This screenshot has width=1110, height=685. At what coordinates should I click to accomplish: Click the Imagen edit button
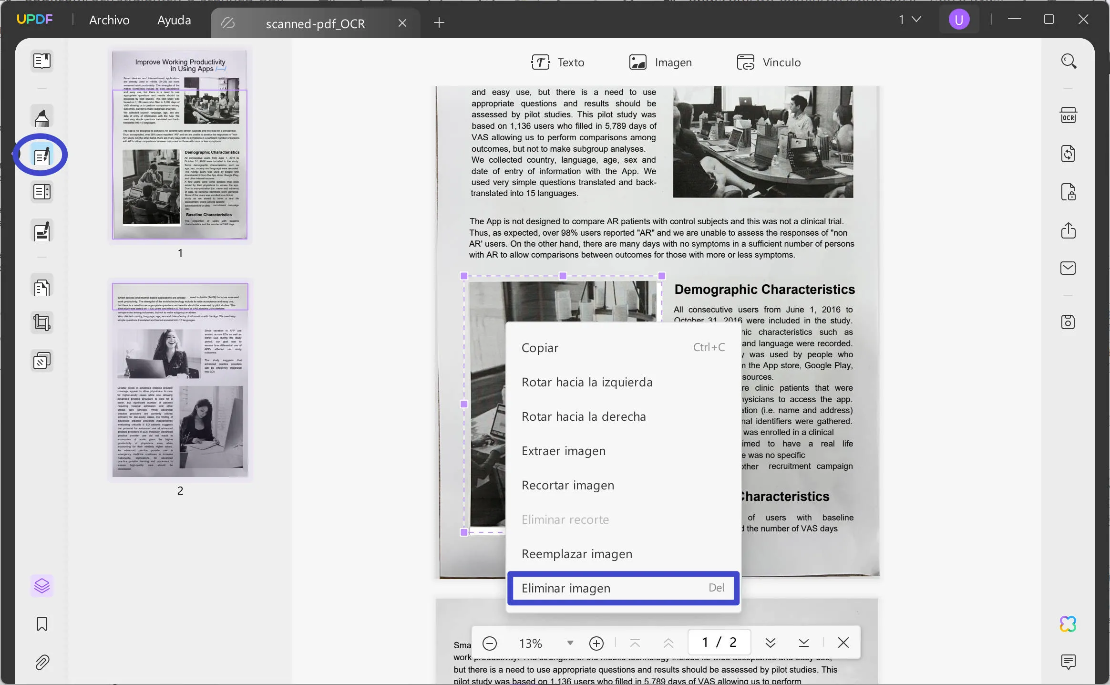coord(660,62)
